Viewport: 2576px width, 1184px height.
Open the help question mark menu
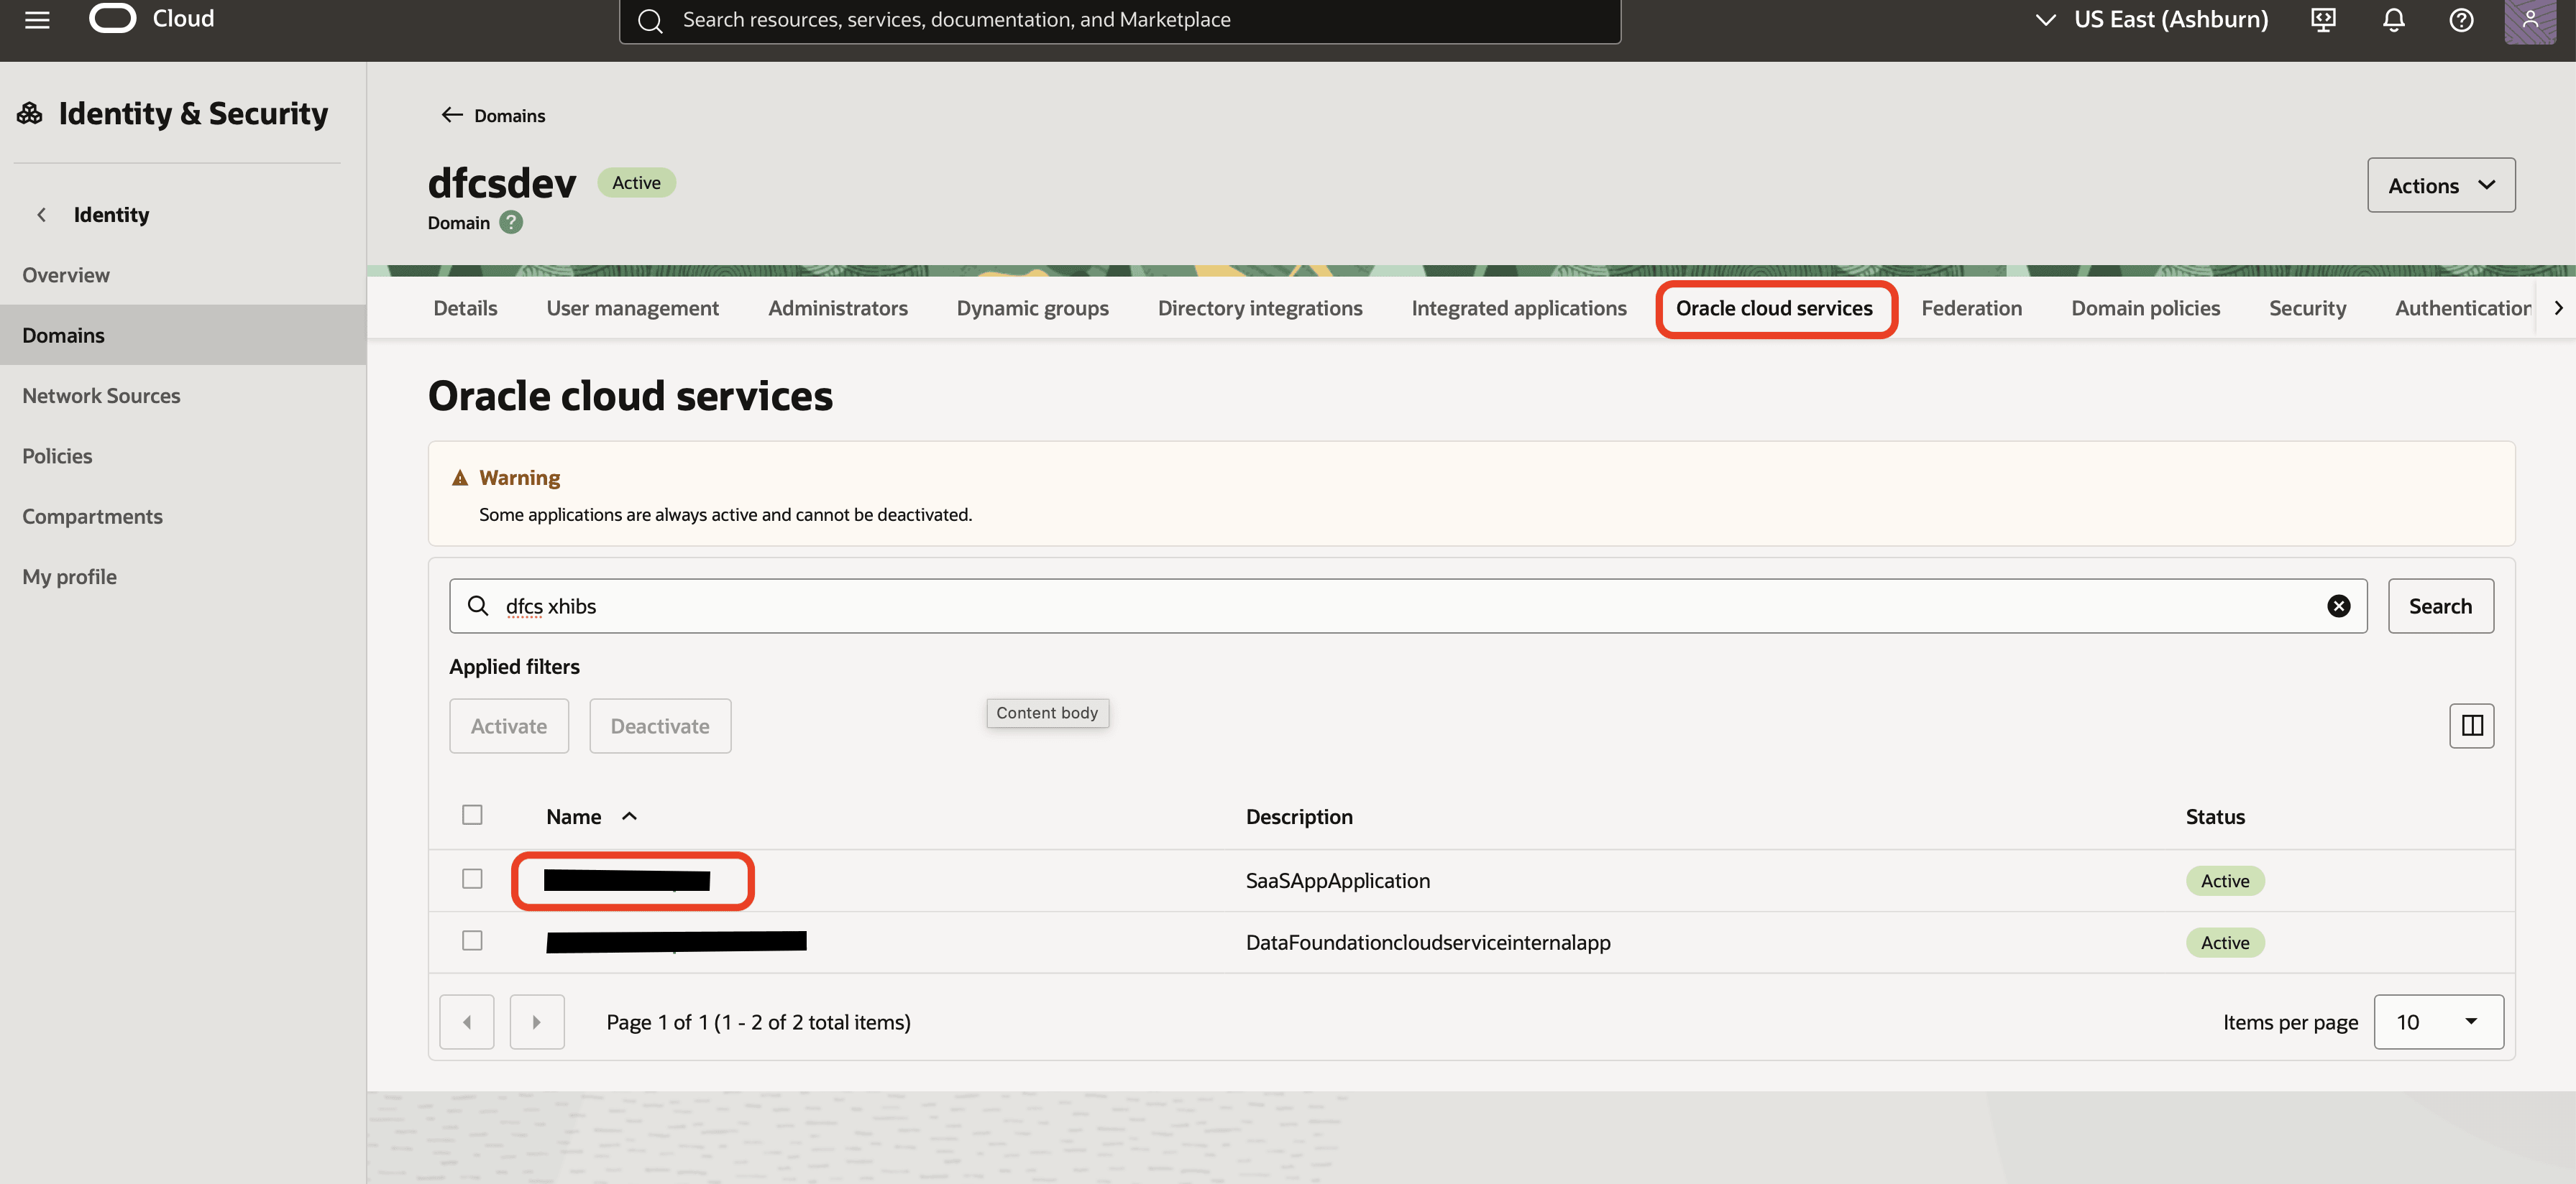(x=2461, y=19)
